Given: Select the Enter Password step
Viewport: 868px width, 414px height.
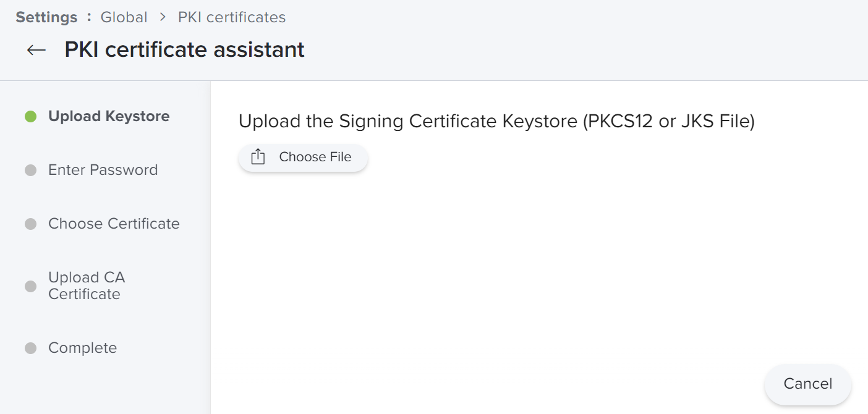Looking at the screenshot, I should coord(103,170).
